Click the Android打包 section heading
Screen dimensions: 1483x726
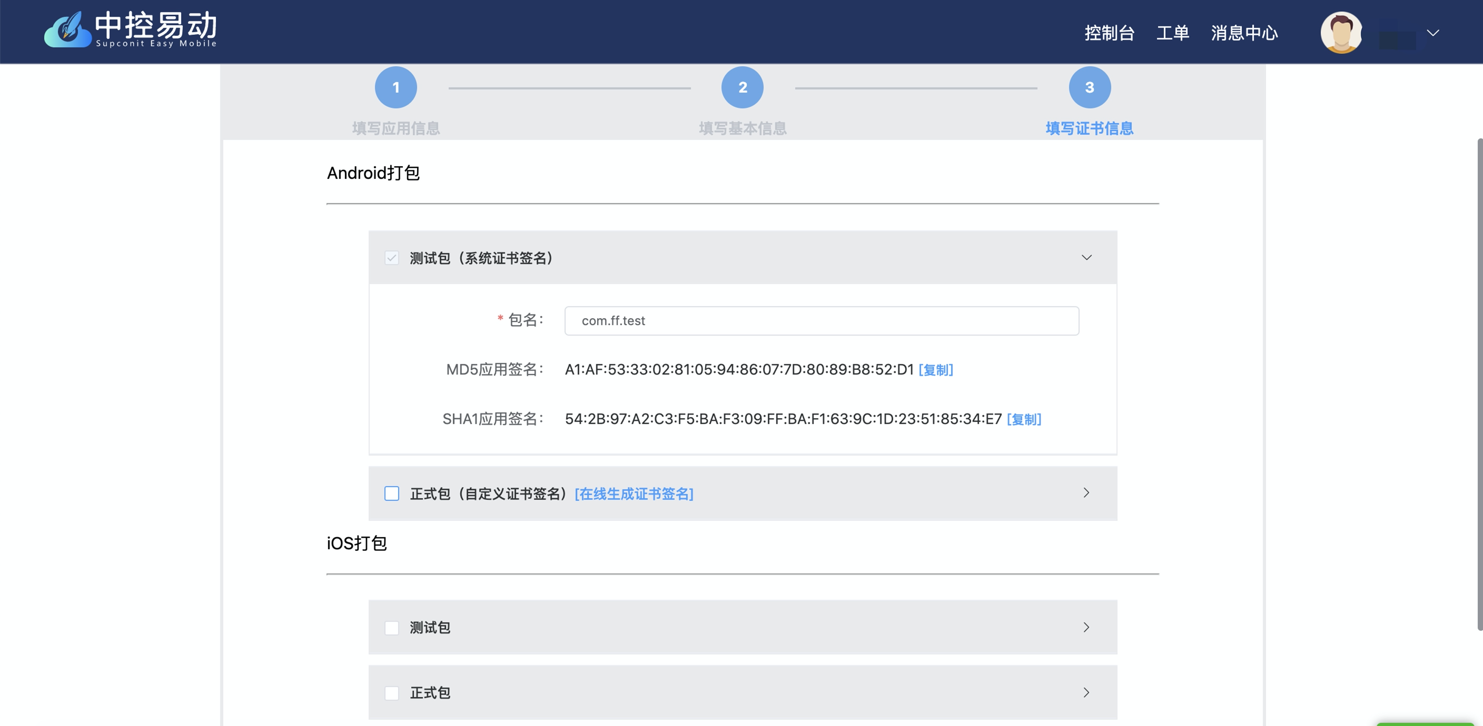tap(373, 173)
